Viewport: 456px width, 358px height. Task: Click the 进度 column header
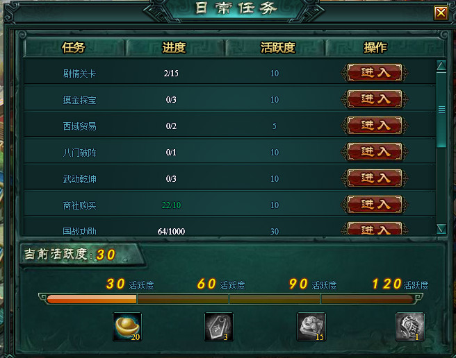pos(174,48)
